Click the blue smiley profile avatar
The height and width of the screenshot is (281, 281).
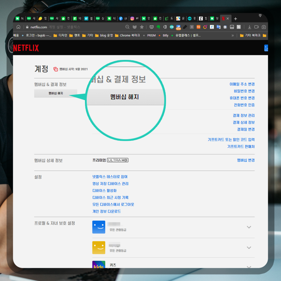pyautogui.click(x=99, y=227)
